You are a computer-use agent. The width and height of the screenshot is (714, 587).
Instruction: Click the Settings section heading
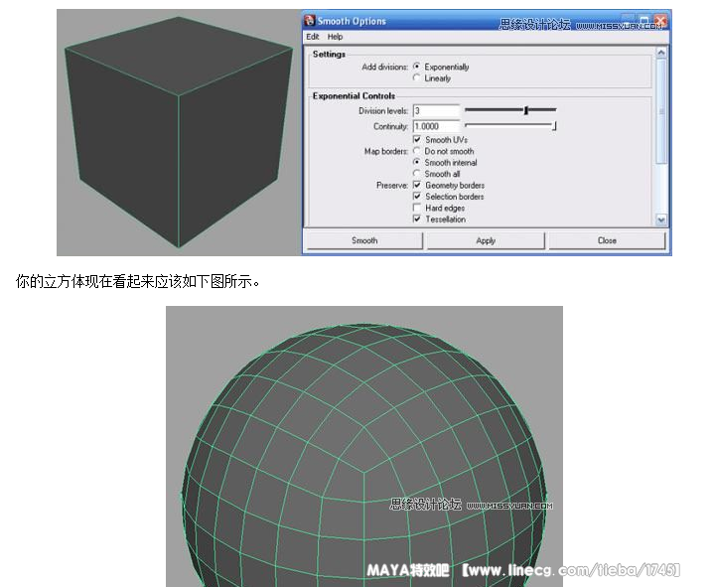click(x=329, y=55)
